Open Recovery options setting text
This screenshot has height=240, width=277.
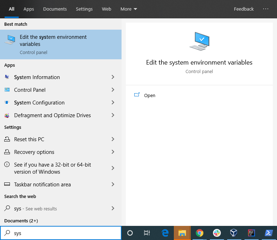point(34,152)
